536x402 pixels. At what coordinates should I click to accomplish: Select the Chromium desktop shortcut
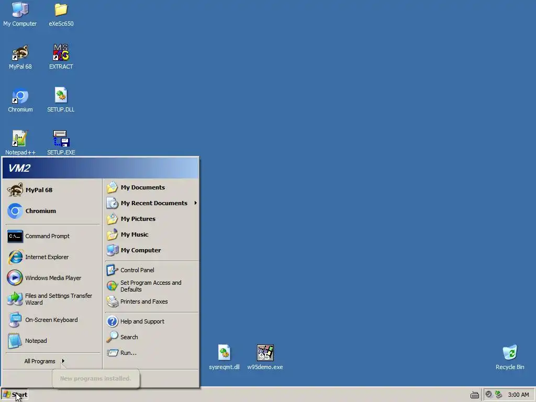[x=20, y=100]
